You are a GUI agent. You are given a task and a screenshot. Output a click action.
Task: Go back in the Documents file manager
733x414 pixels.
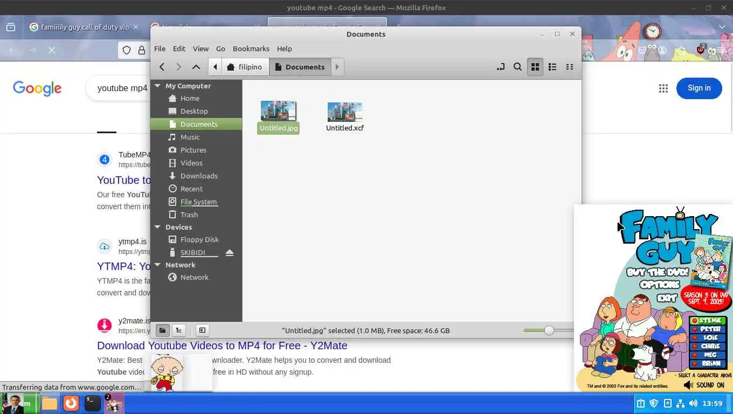[x=162, y=67]
